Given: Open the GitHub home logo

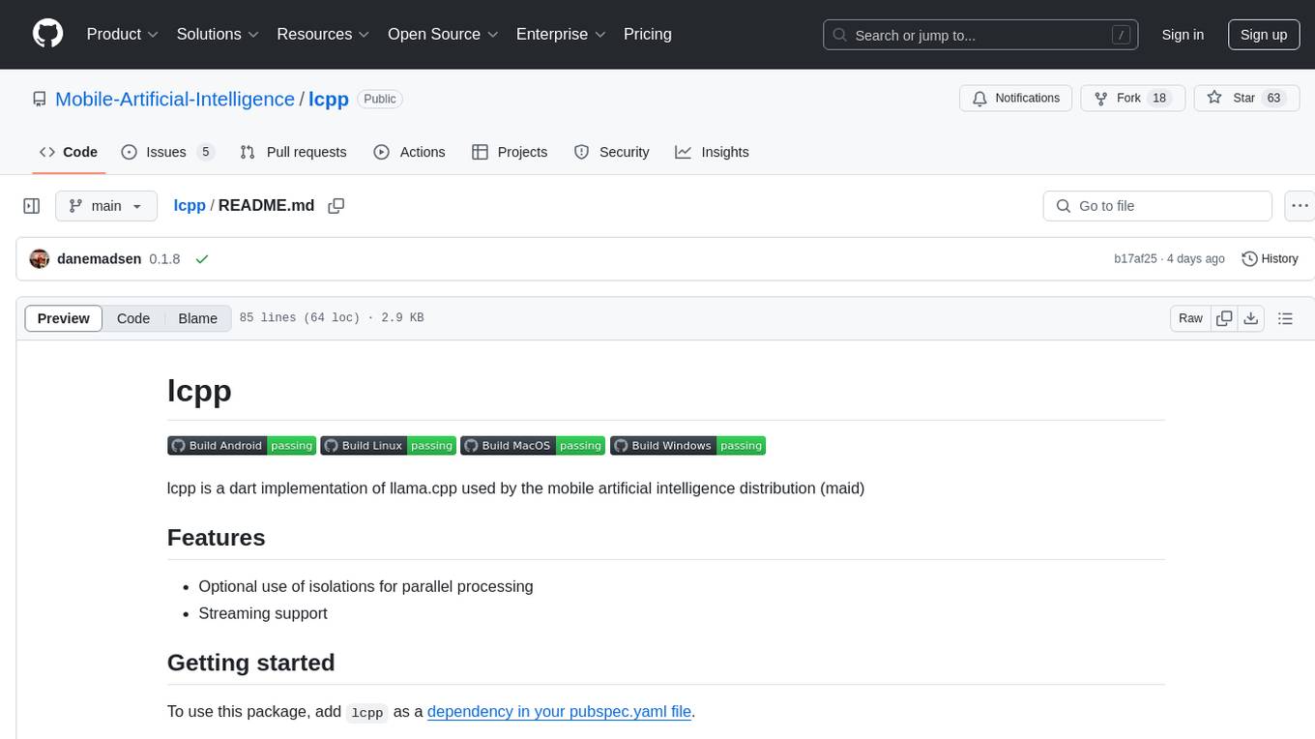Looking at the screenshot, I should [x=47, y=34].
